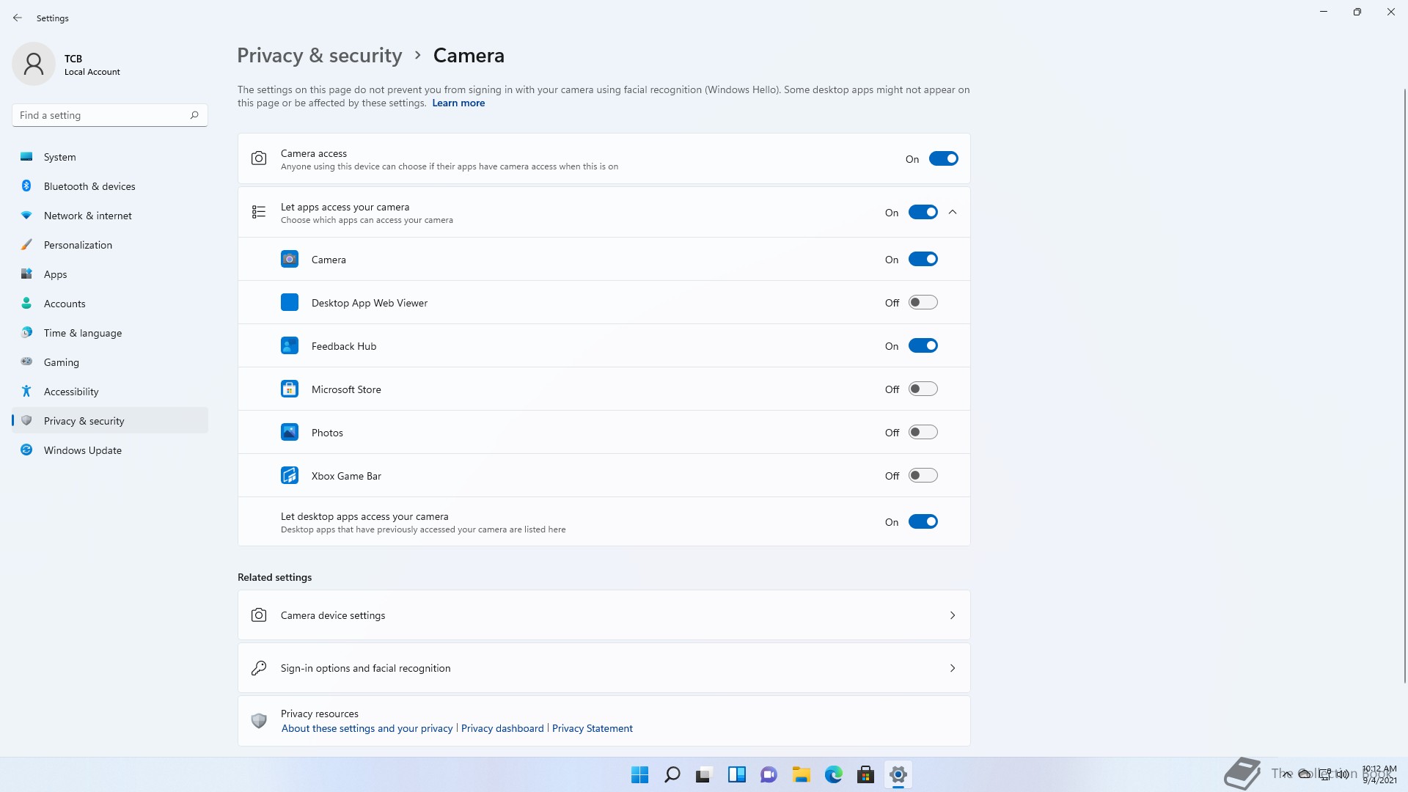
Task: Open Windows Start button on taskbar
Action: (x=639, y=774)
